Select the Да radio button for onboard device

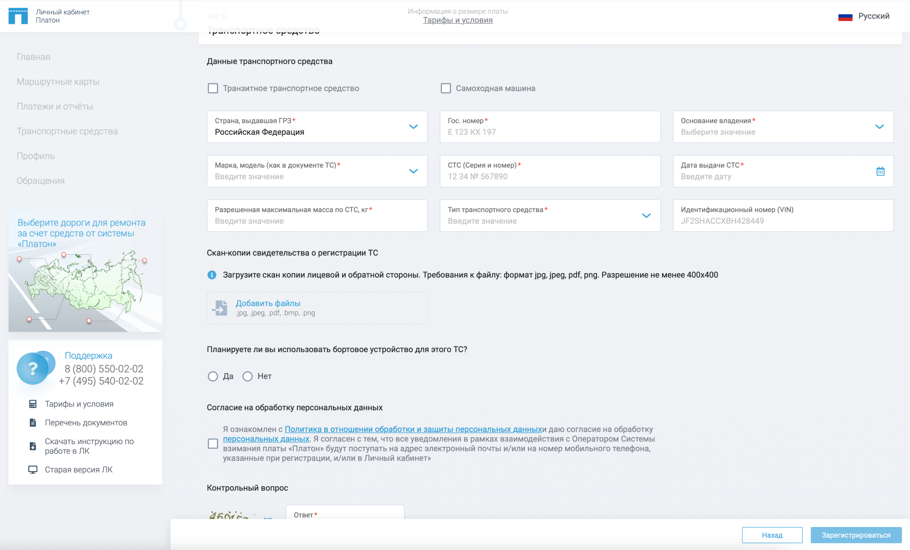tap(212, 376)
